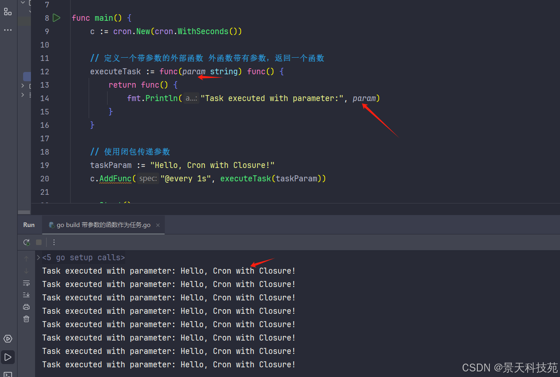This screenshot has height=377, width=560.
Task: Click 'cron.WithSeconds()' in line 9
Action: click(x=199, y=31)
